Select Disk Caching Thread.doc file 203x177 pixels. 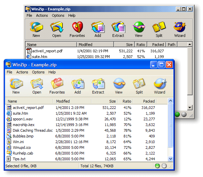33,130
